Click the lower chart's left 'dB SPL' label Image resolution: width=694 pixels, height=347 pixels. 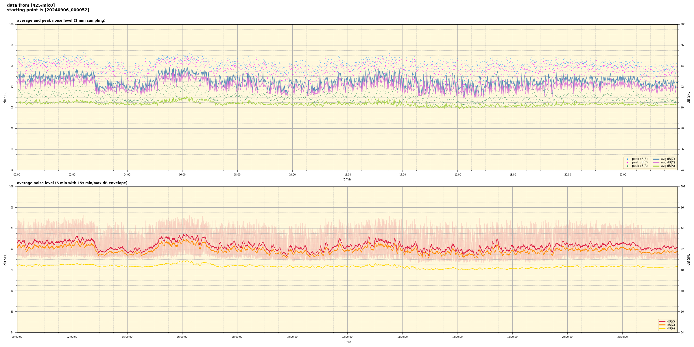[x=5, y=259]
